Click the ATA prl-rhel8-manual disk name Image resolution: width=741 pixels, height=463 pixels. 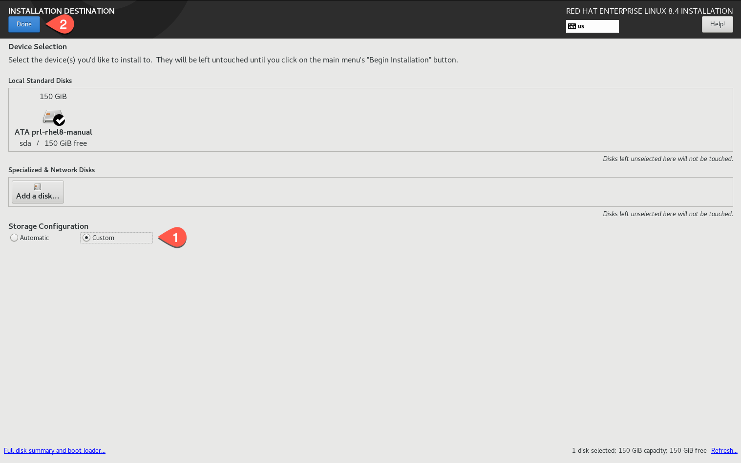53,132
